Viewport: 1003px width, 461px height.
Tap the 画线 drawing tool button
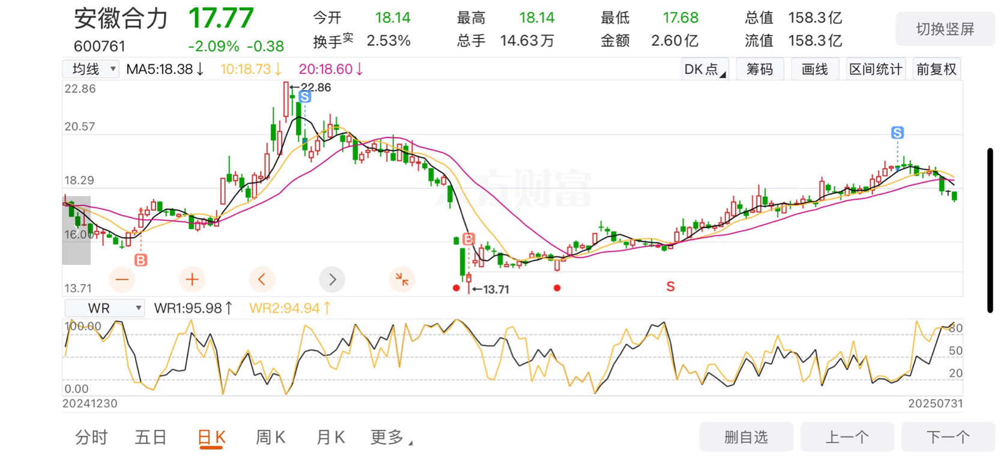[x=815, y=69]
